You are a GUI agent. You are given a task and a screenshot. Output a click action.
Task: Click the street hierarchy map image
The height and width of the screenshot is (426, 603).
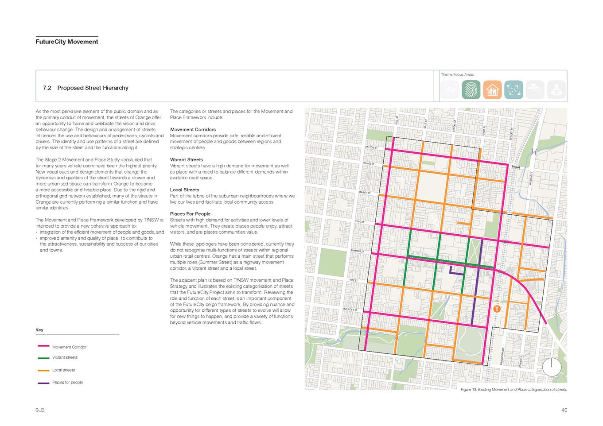pyautogui.click(x=436, y=248)
